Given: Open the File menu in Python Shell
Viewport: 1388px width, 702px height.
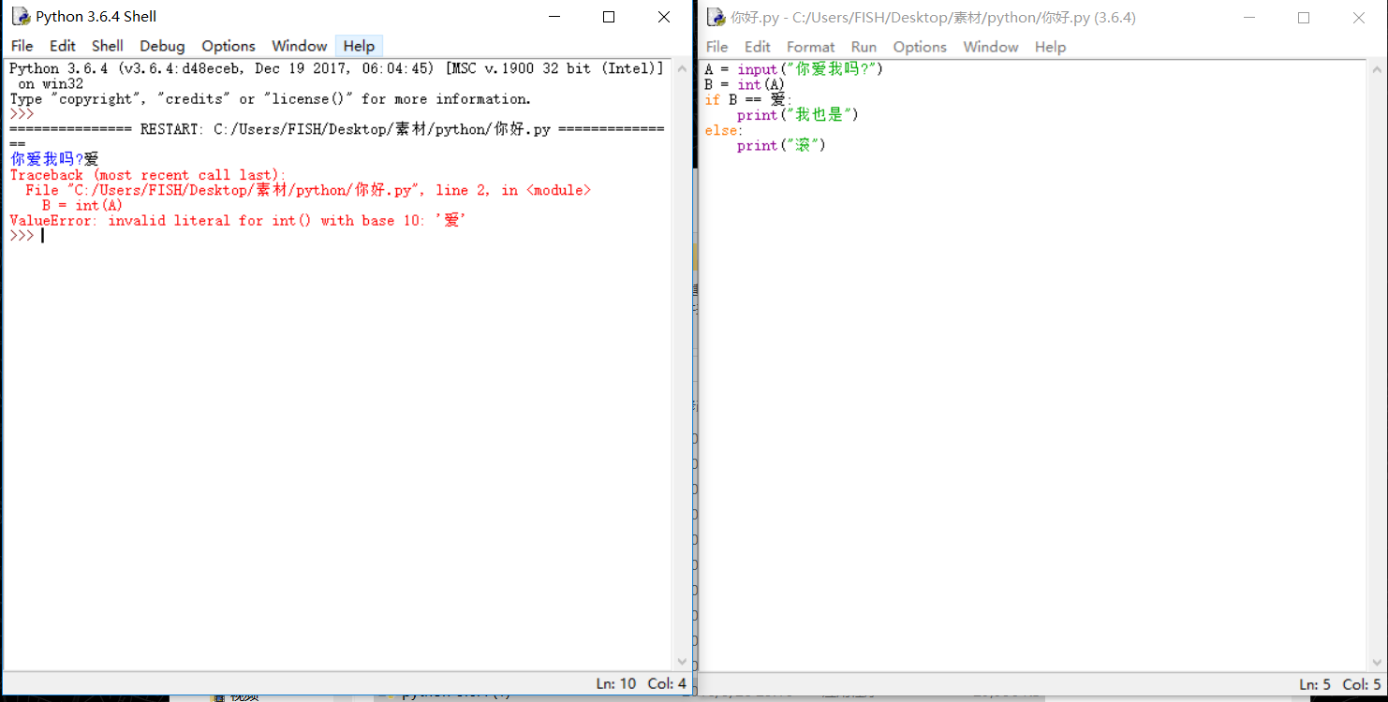Looking at the screenshot, I should (x=22, y=46).
